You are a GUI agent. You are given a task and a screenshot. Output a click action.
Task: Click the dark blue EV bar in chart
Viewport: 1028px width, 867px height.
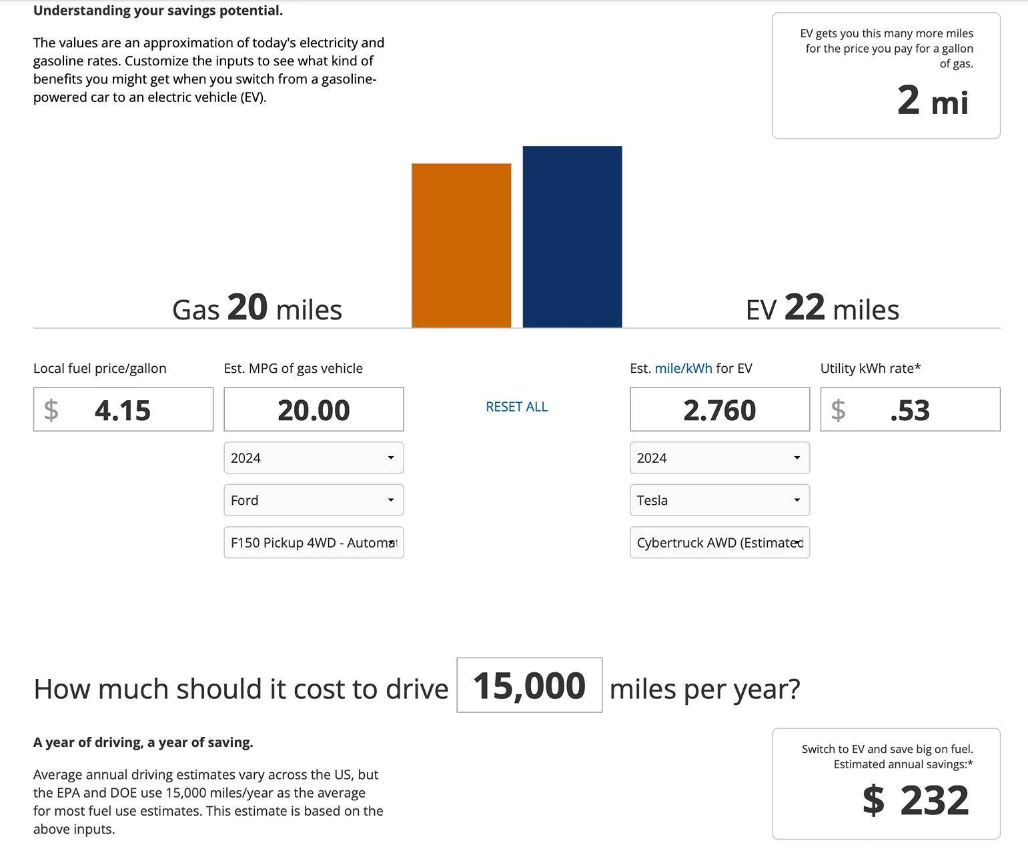point(572,237)
